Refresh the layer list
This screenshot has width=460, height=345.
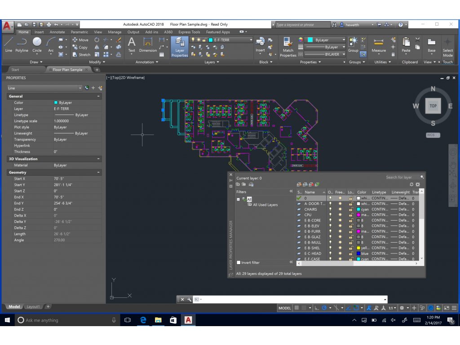click(x=411, y=185)
